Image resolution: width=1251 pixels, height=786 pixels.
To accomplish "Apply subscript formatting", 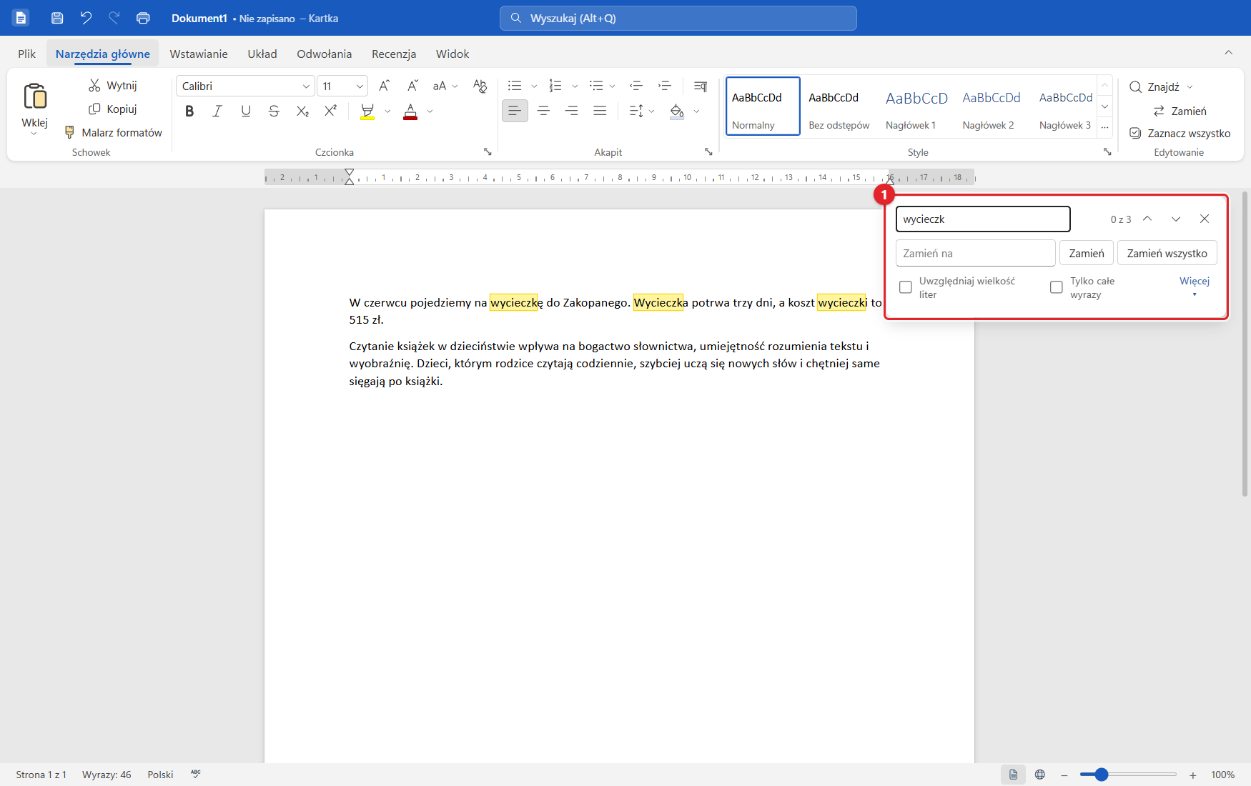I will click(x=302, y=111).
